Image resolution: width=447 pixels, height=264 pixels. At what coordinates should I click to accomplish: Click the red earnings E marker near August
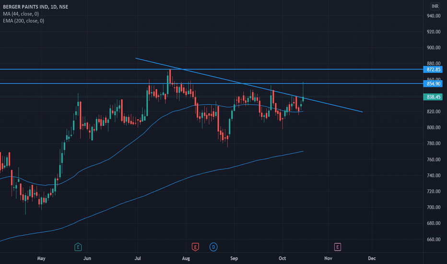(195, 247)
